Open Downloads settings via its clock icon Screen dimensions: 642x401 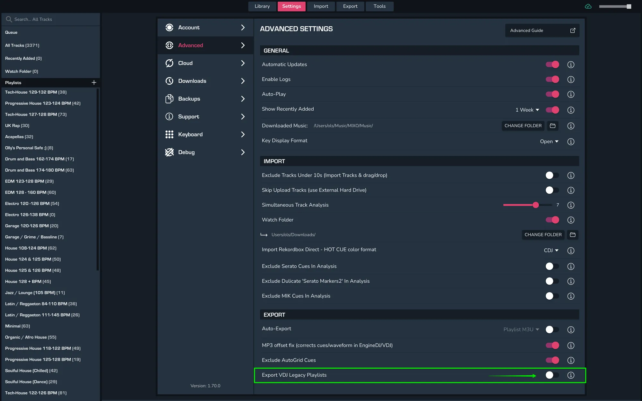169,81
